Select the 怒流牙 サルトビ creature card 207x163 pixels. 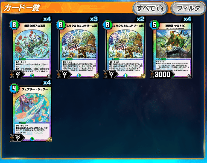(171, 49)
